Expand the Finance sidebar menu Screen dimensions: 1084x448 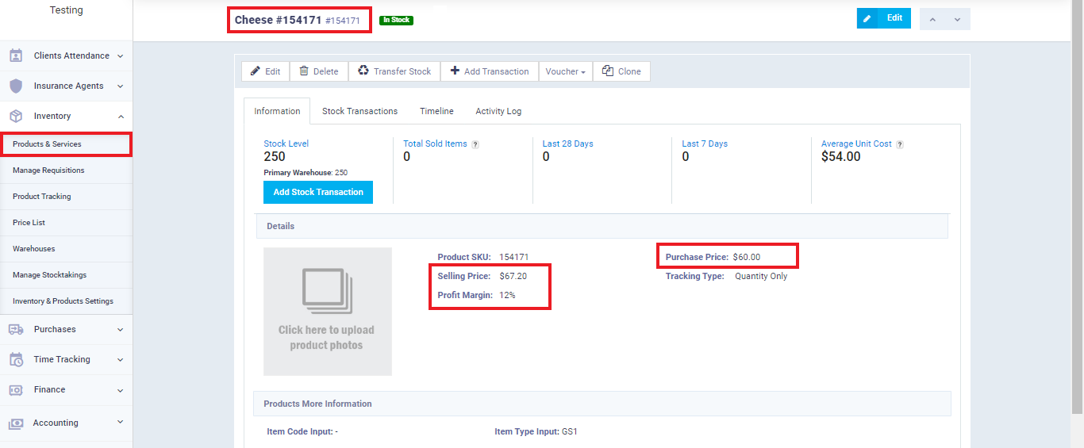pos(121,390)
